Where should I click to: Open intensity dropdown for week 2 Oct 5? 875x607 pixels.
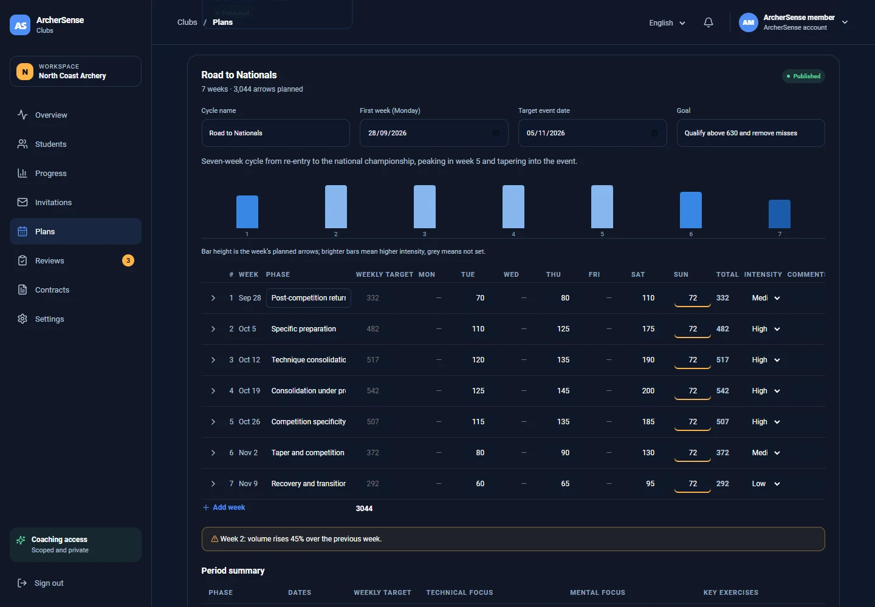pos(766,329)
